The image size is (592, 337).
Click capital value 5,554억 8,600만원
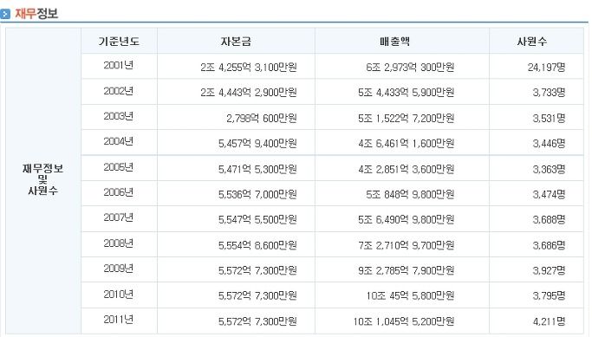[258, 245]
